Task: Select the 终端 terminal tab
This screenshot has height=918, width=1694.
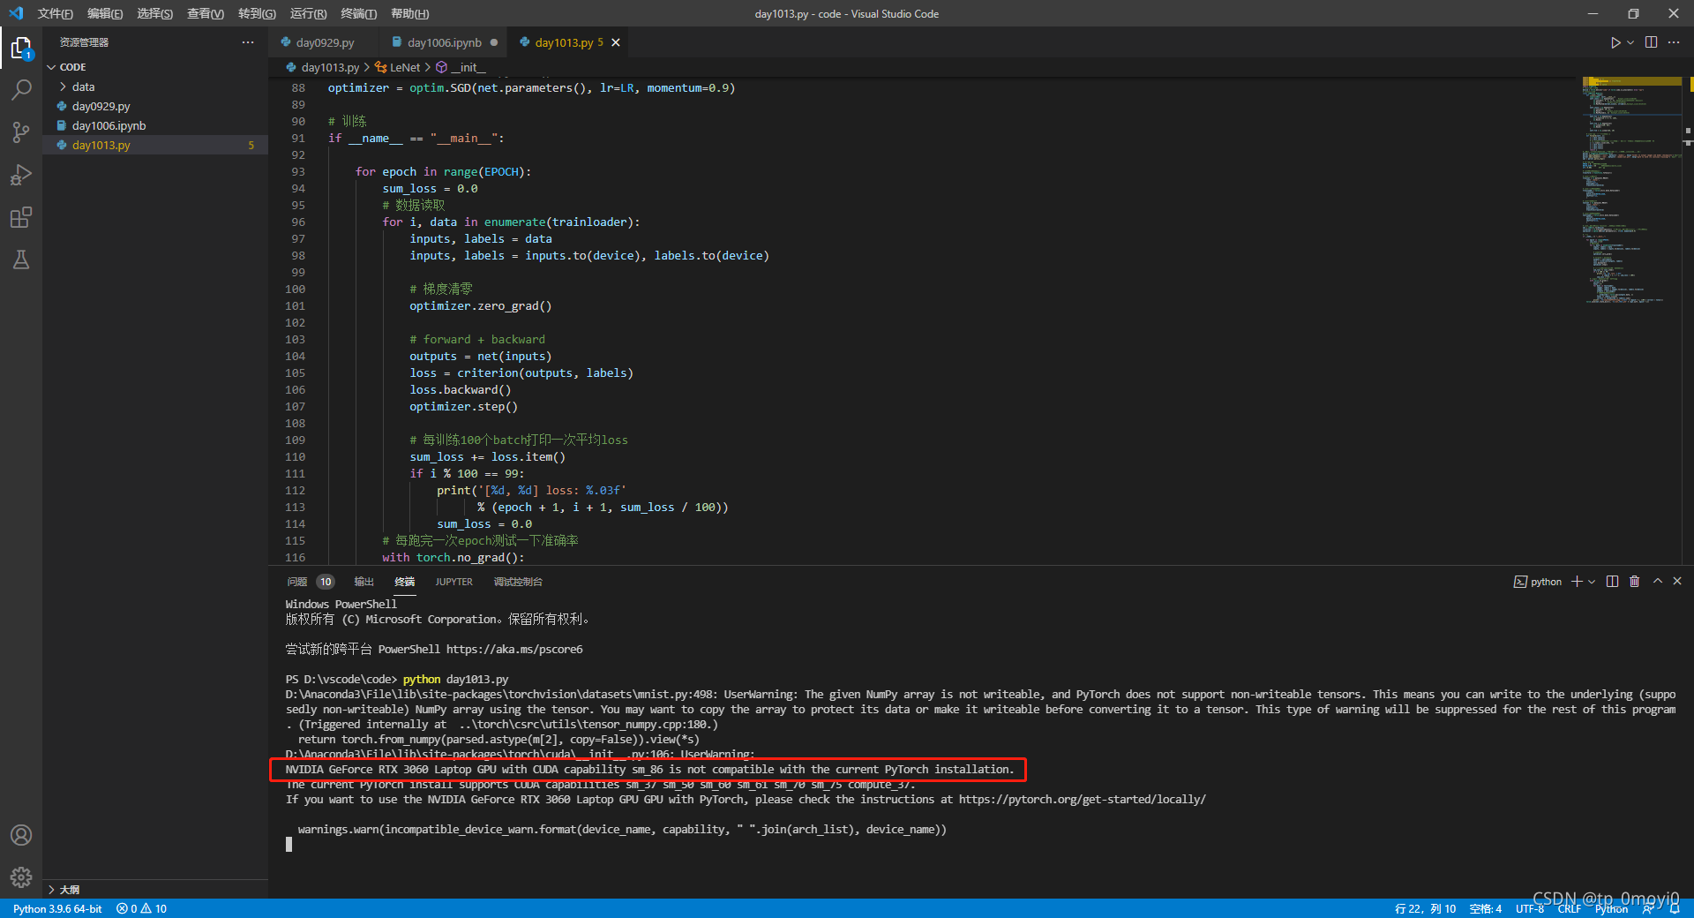Action: coord(404,582)
